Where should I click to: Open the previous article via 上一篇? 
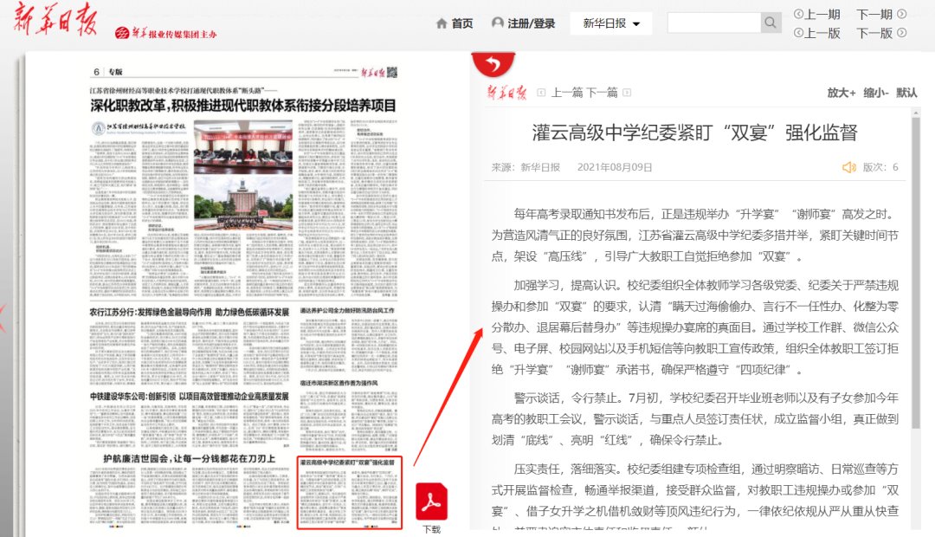pos(567,93)
